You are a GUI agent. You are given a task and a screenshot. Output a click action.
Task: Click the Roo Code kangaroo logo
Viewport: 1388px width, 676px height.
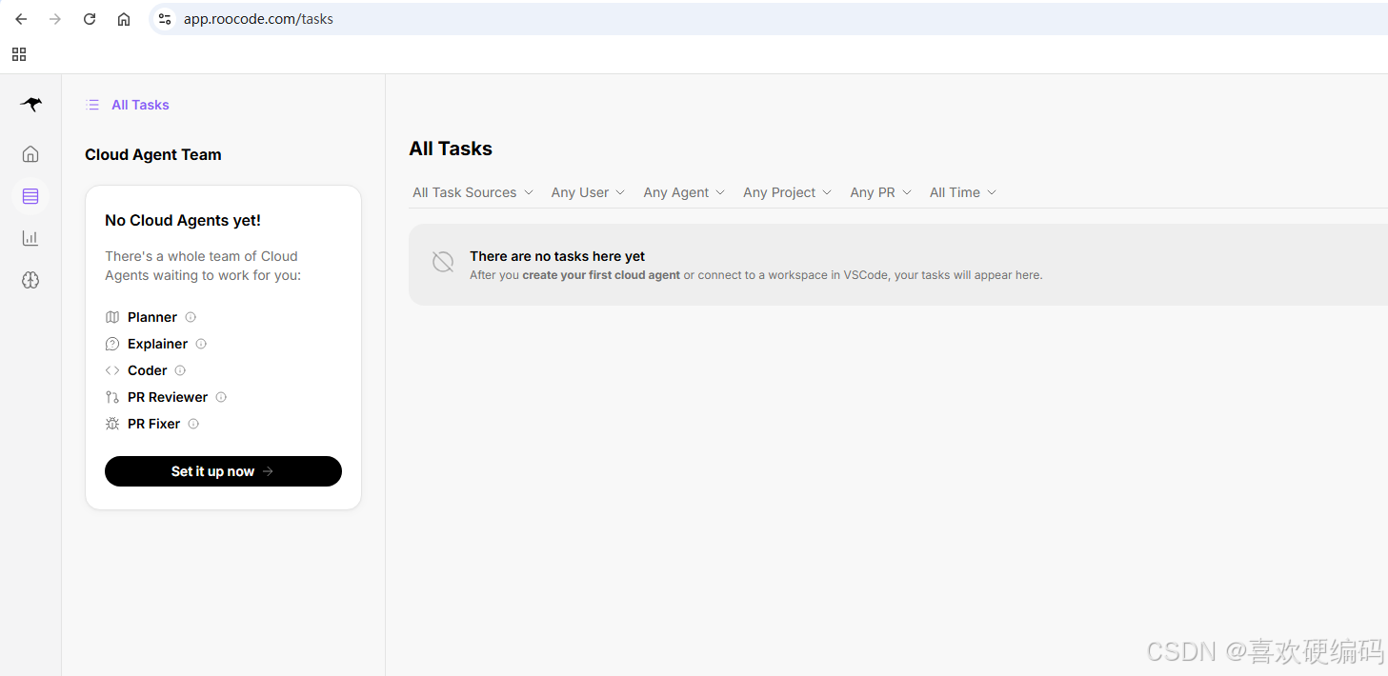tap(30, 105)
